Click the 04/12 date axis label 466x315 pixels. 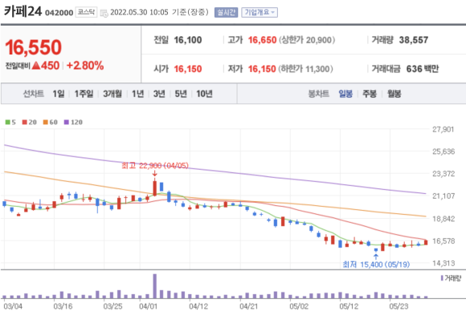198,306
